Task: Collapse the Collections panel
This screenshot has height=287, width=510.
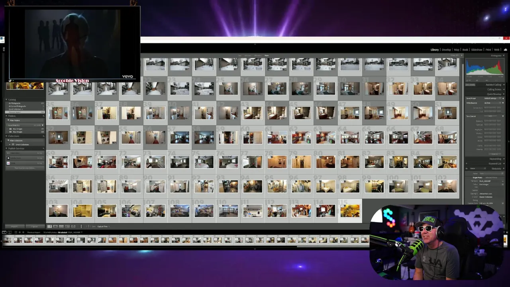Action: click(x=6, y=136)
